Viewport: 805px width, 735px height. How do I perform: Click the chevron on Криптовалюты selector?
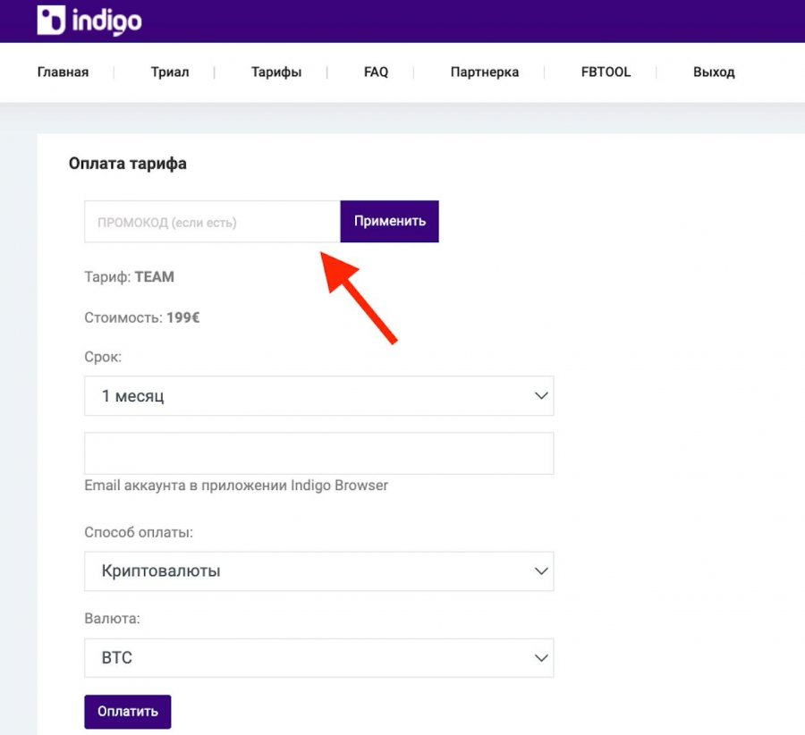coord(541,570)
